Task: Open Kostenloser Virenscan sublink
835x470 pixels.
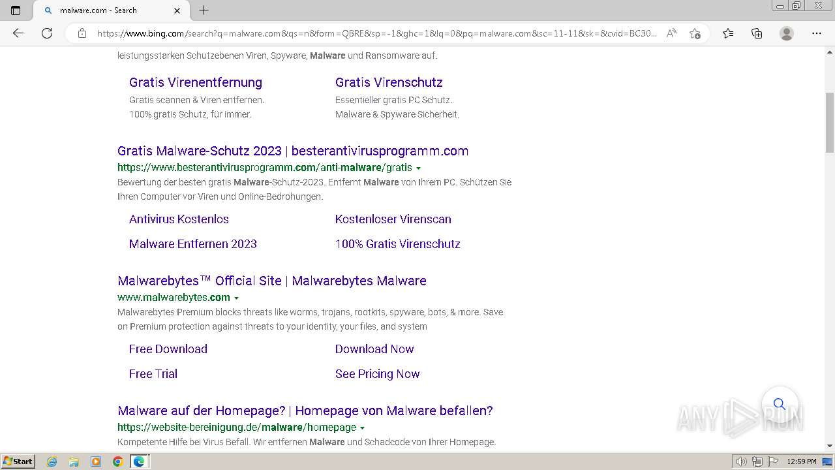Action: [x=393, y=219]
